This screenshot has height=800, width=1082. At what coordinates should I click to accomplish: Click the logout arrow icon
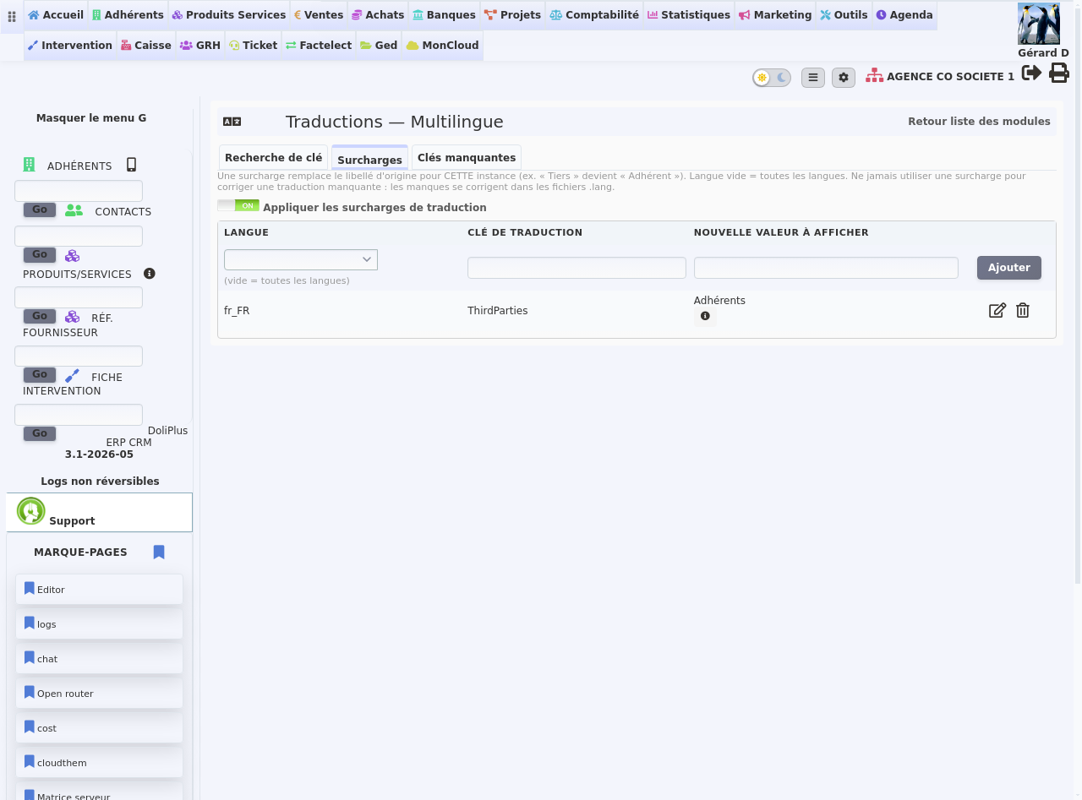1031,73
